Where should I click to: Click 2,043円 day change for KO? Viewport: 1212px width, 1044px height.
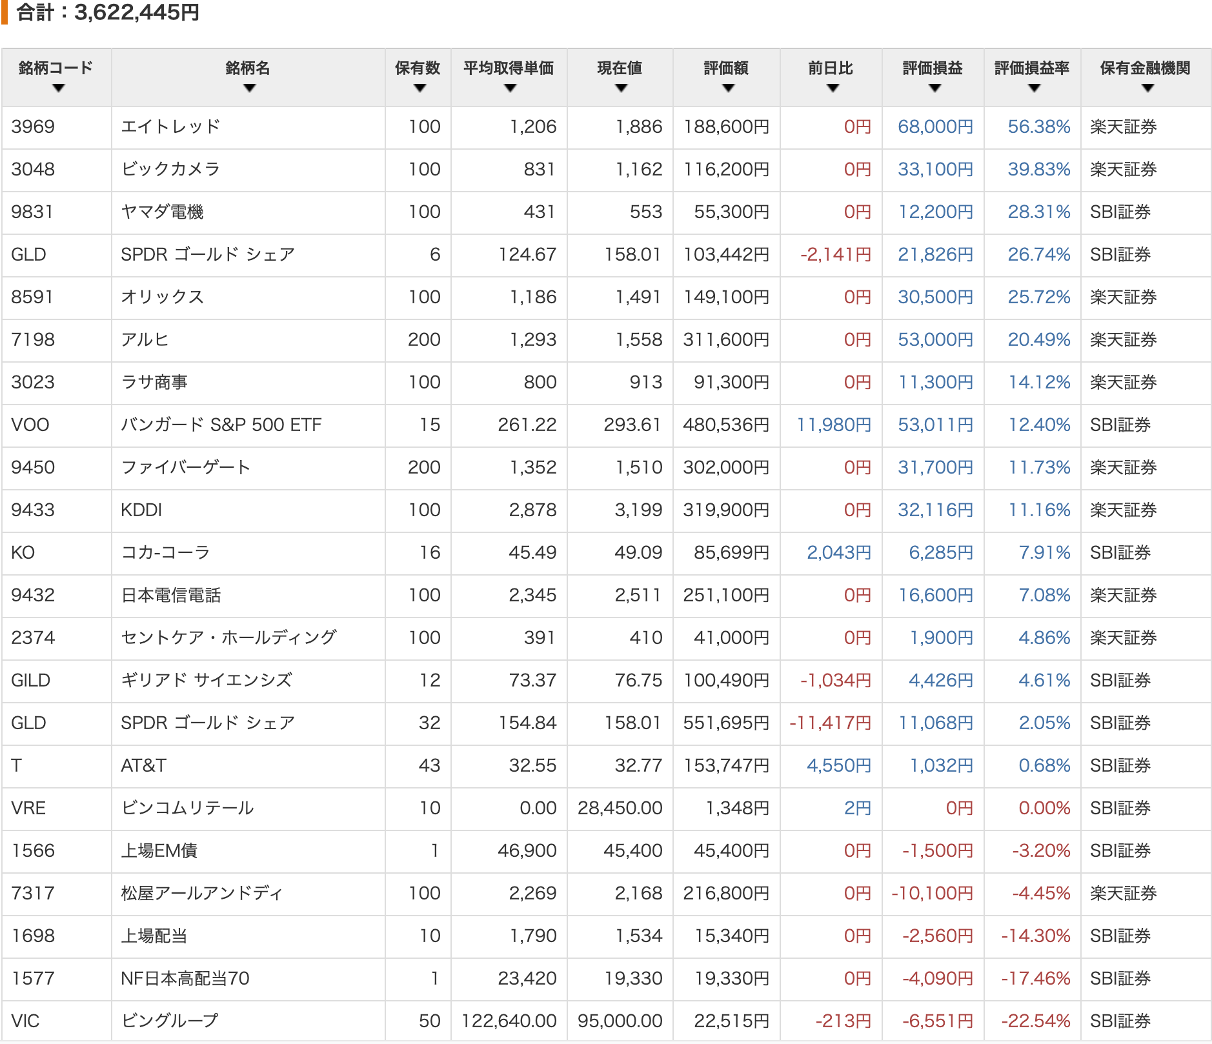click(x=839, y=552)
